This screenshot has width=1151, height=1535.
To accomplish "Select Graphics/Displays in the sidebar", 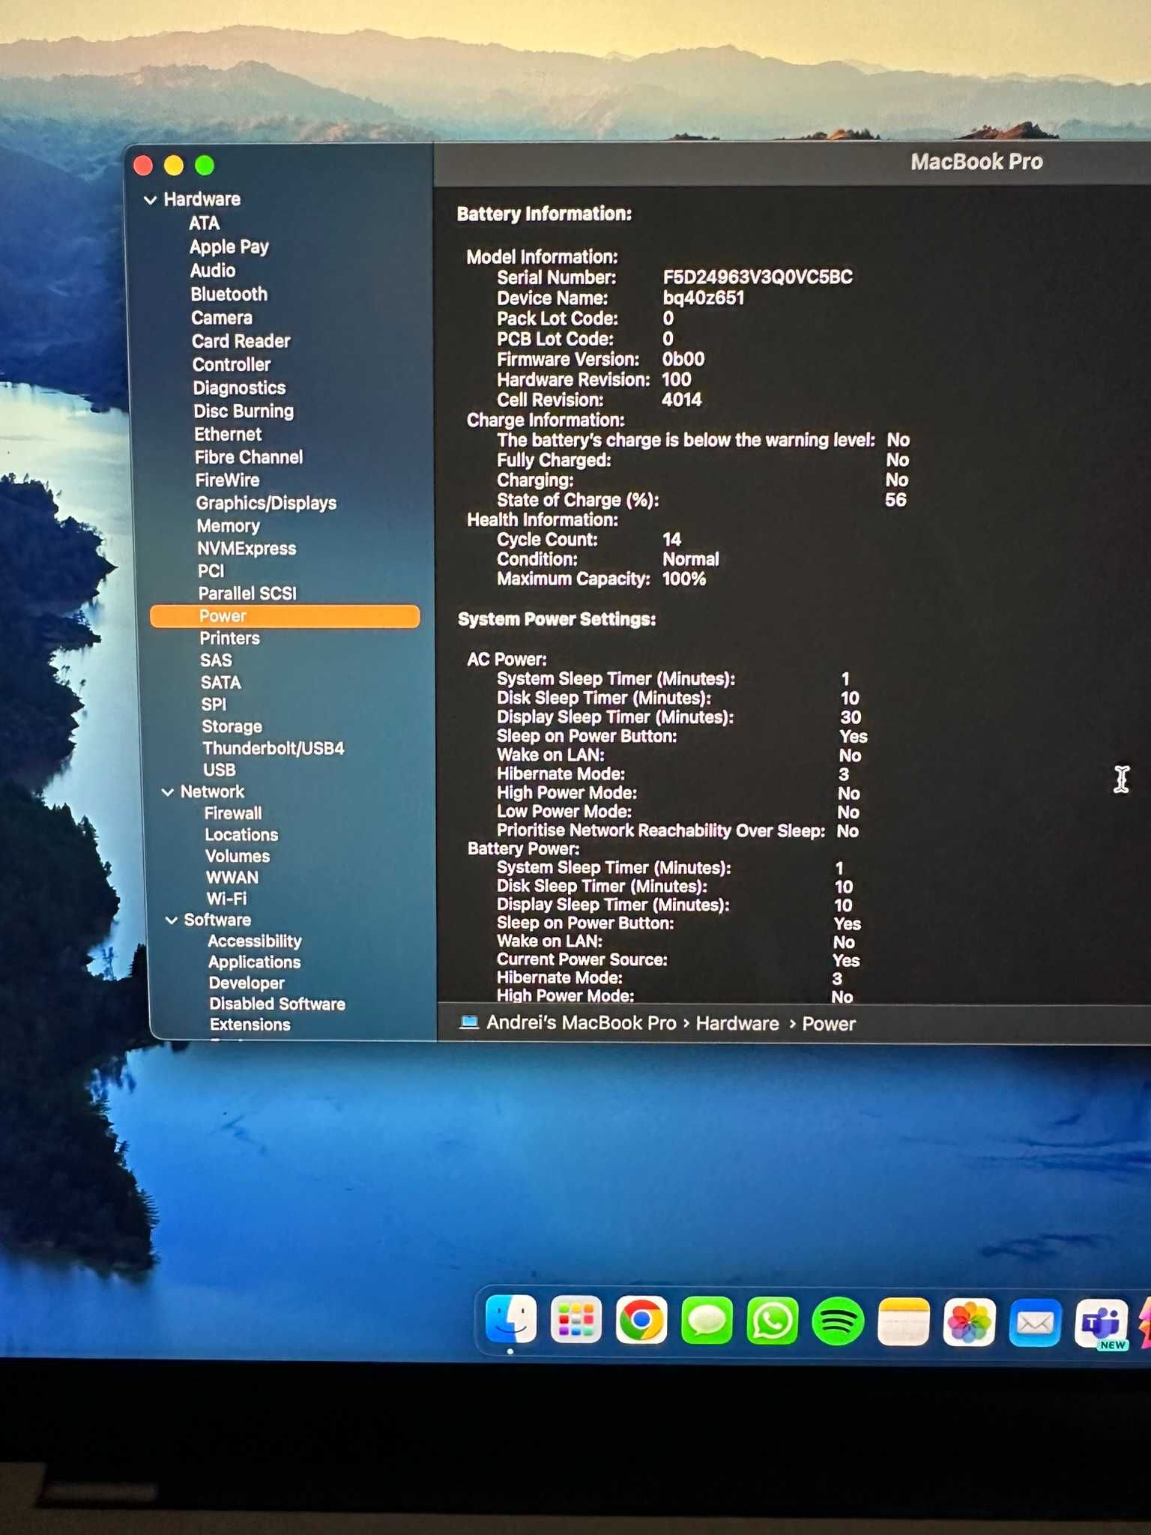I will point(266,503).
